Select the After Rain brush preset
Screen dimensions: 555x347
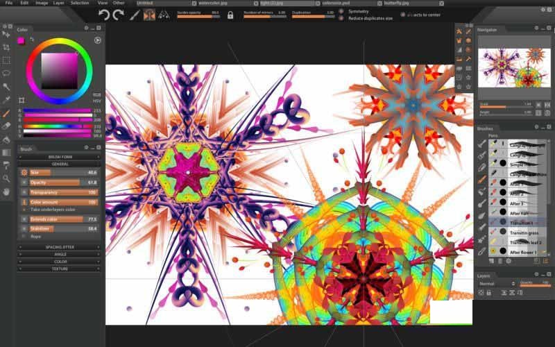517,213
